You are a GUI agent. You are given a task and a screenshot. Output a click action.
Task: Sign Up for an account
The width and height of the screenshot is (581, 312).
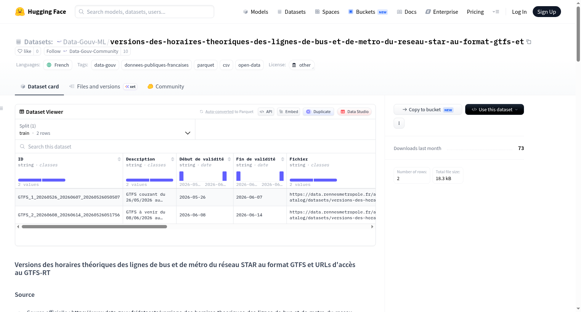547,12
